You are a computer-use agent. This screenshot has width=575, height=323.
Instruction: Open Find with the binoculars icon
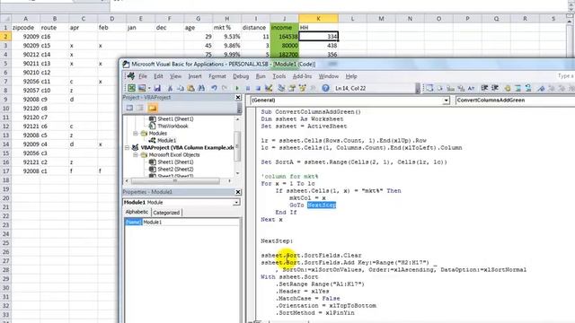pos(201,88)
